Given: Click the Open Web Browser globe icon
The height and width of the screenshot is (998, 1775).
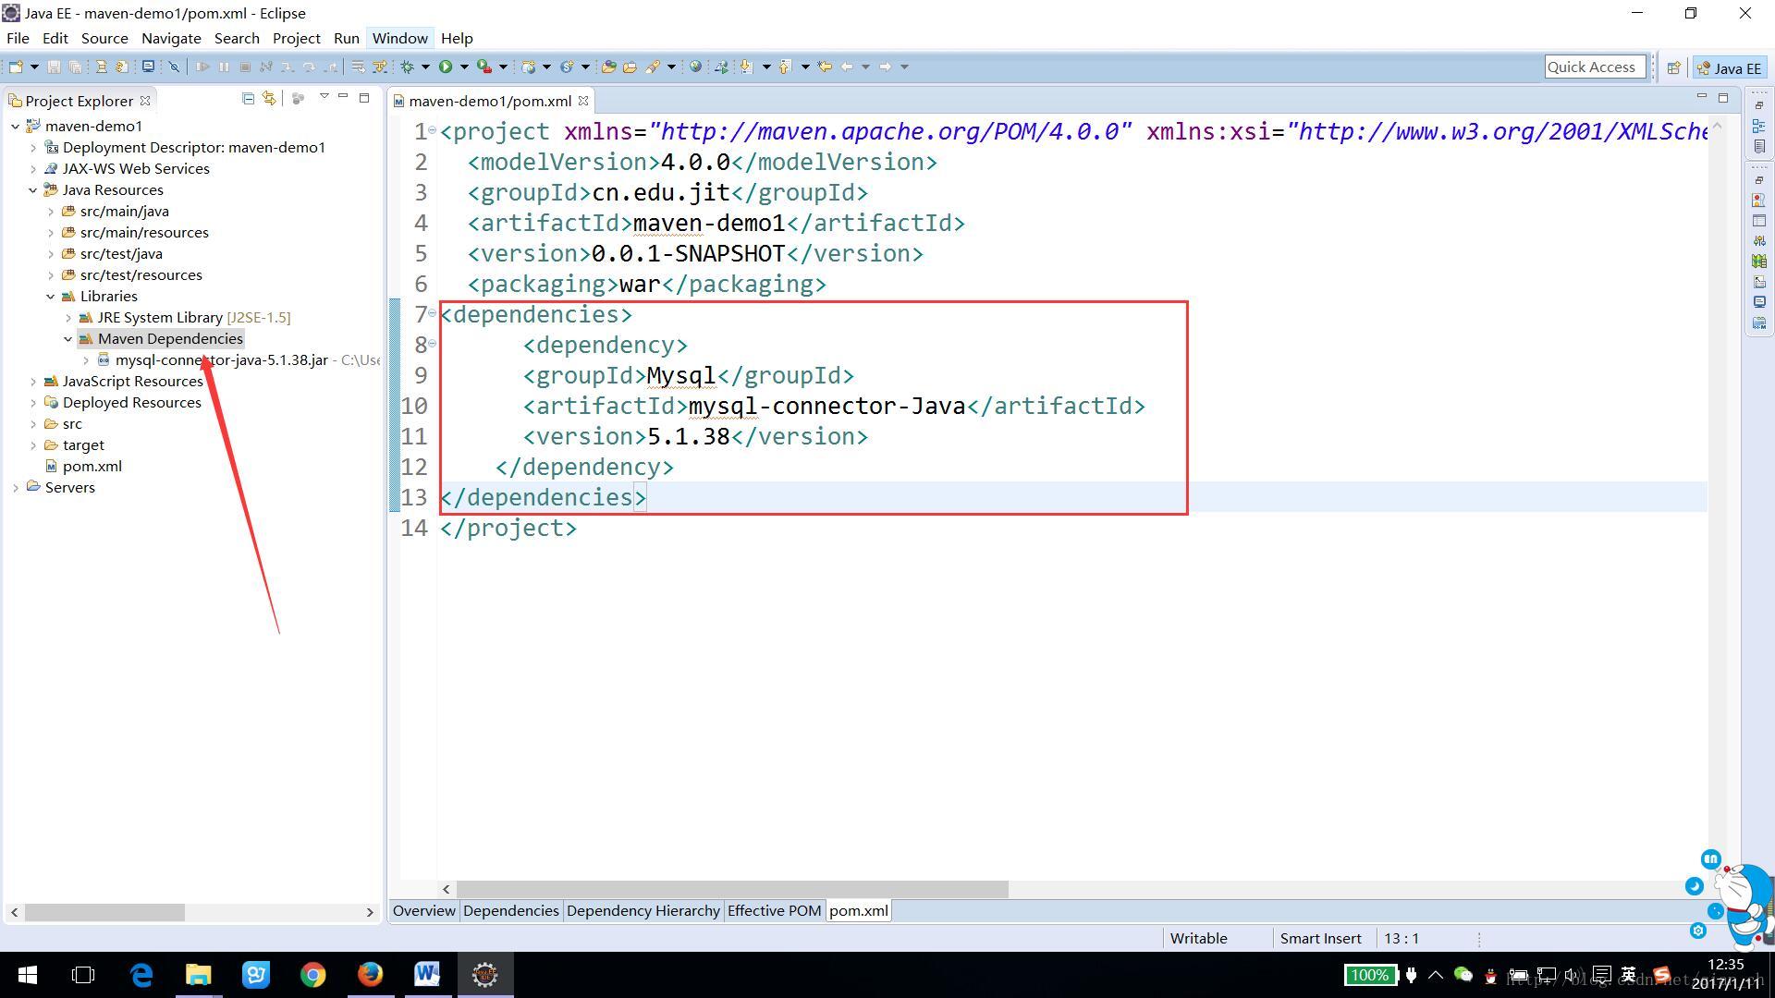Looking at the screenshot, I should coord(695,67).
